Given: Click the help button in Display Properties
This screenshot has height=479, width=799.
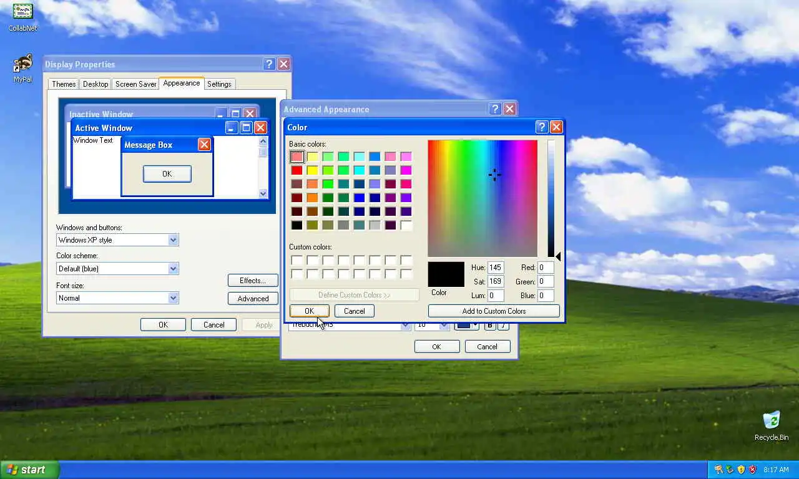Looking at the screenshot, I should pyautogui.click(x=269, y=64).
